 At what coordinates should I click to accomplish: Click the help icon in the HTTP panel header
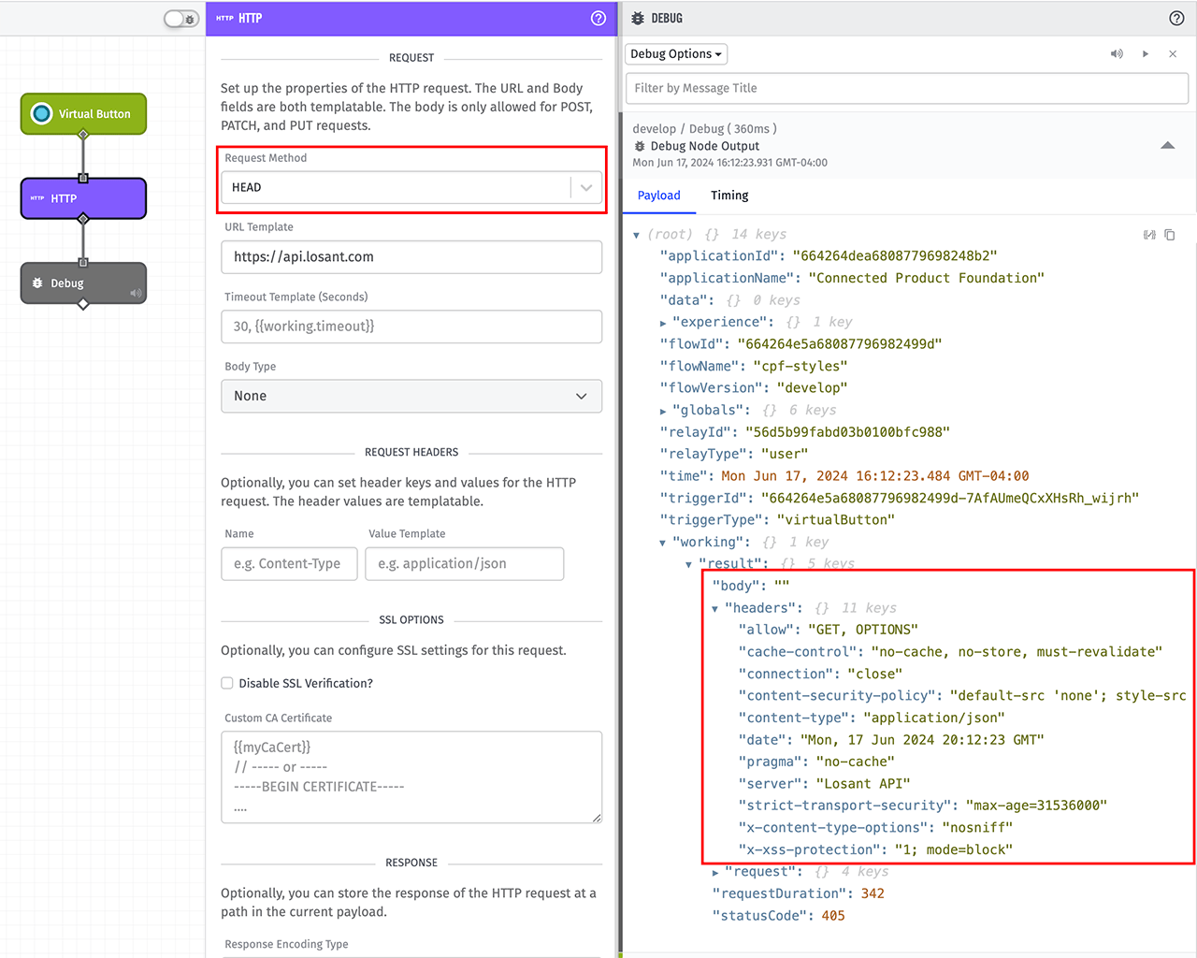[598, 18]
